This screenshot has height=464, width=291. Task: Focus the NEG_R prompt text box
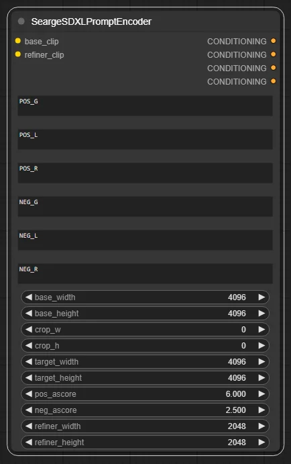tap(145, 273)
